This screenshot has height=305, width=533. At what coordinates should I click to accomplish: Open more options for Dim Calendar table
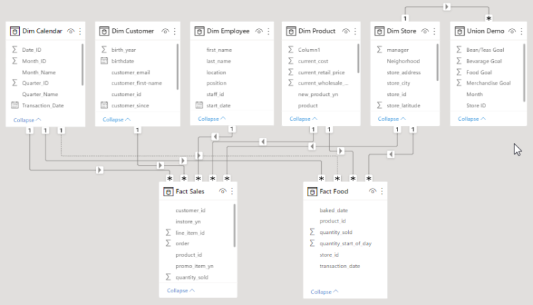(80, 31)
